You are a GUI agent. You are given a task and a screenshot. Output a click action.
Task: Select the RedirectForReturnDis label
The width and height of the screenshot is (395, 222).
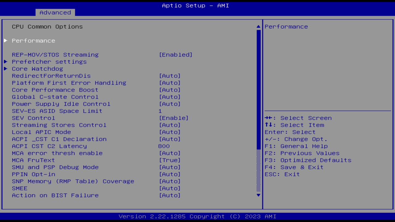tap(51, 76)
